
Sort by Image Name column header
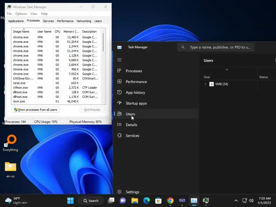tap(23, 32)
